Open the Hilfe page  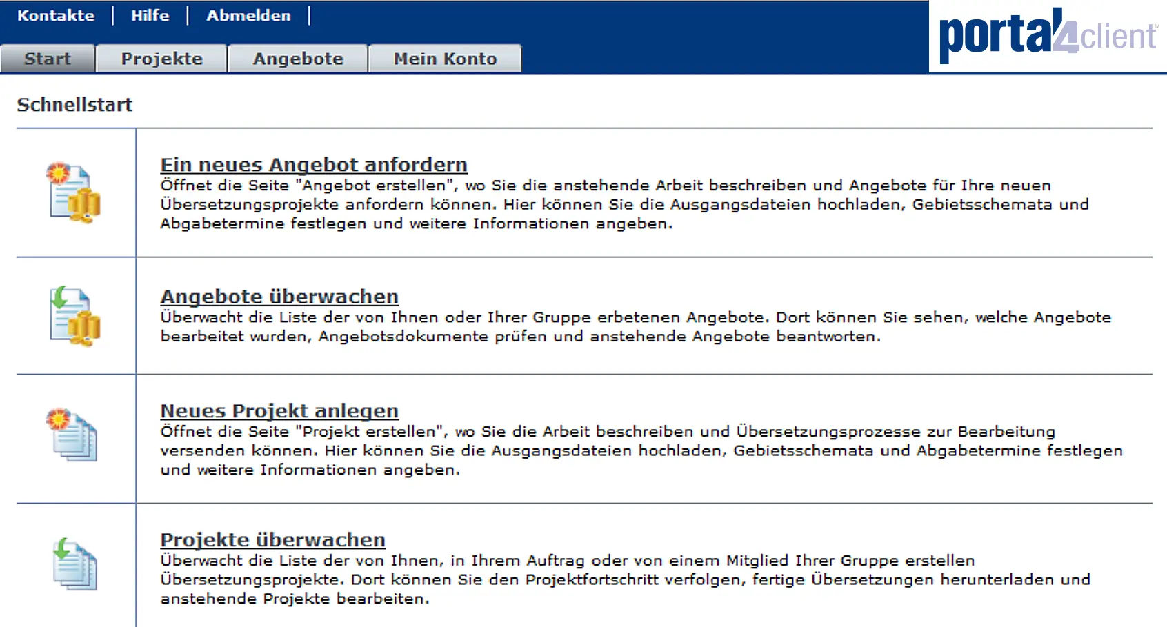coord(150,15)
